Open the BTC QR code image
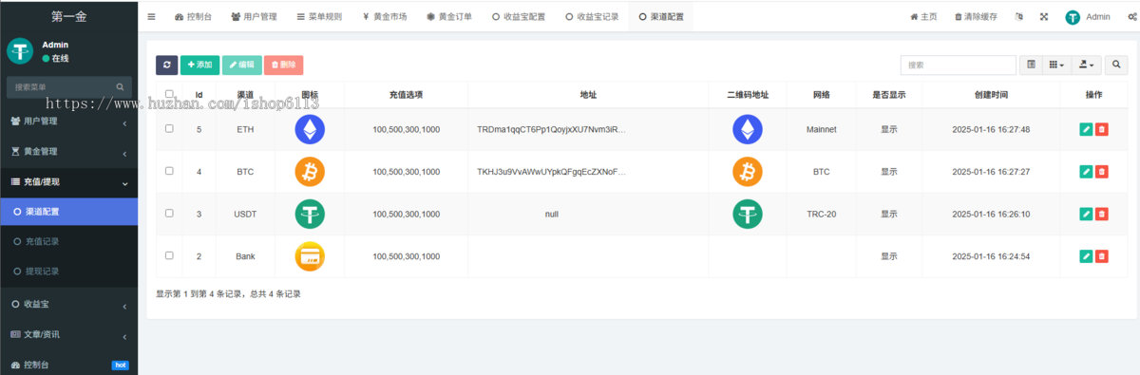The height and width of the screenshot is (375, 1140). point(748,172)
